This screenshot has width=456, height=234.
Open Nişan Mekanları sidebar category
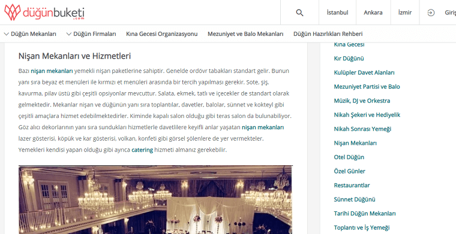coord(355,143)
